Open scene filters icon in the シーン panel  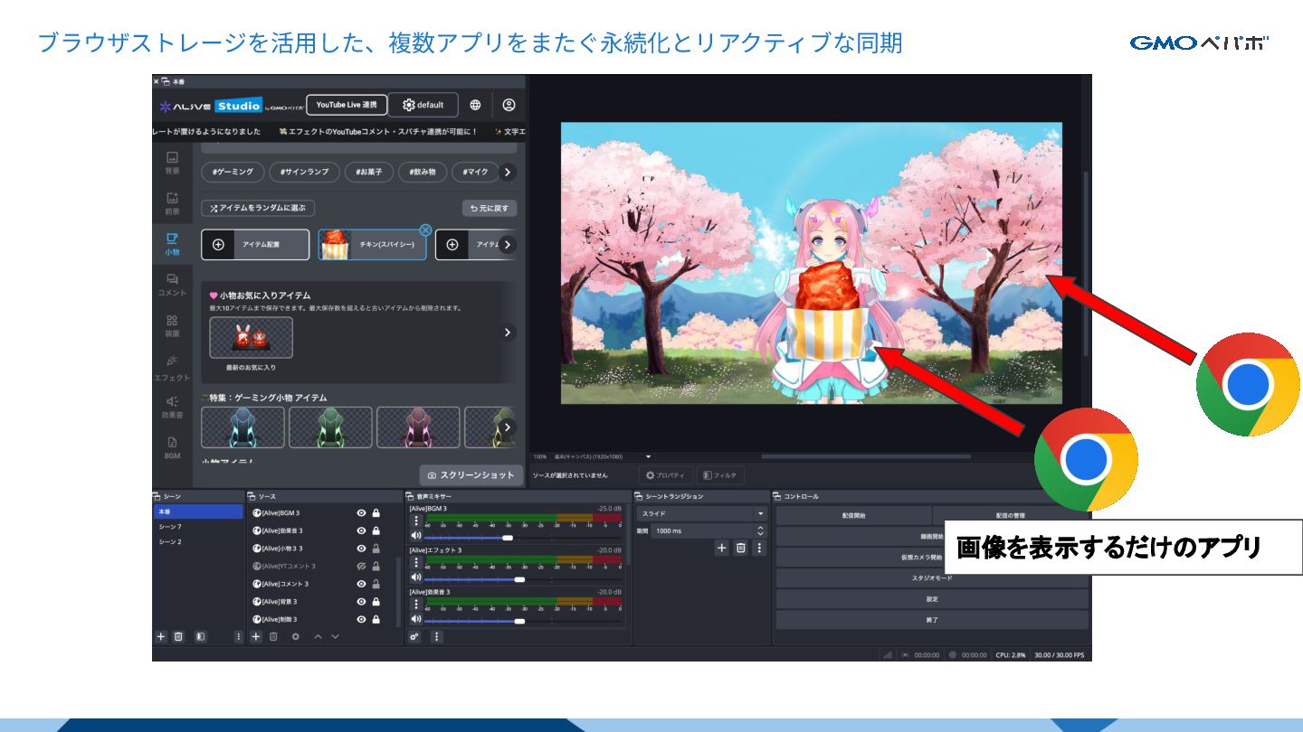pos(200,636)
